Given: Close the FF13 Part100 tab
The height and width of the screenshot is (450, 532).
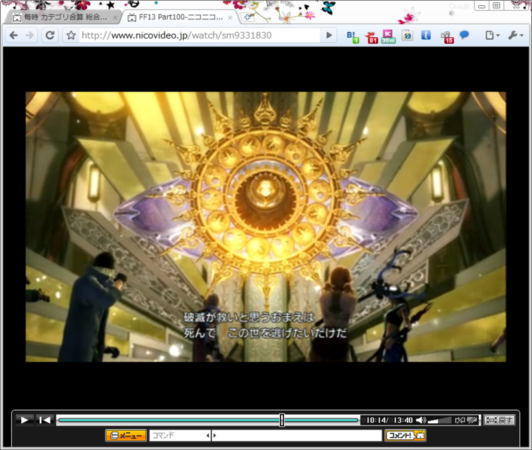Looking at the screenshot, I should pyautogui.click(x=230, y=18).
